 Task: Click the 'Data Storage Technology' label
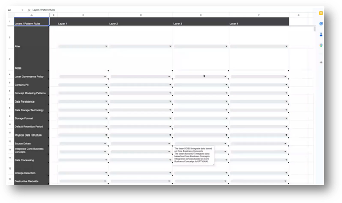(x=29, y=110)
